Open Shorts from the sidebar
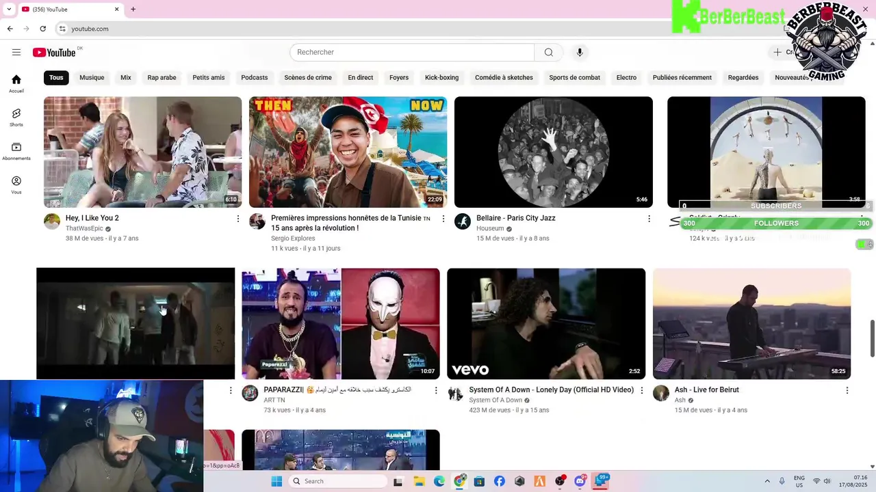876x492 pixels. coord(16,118)
